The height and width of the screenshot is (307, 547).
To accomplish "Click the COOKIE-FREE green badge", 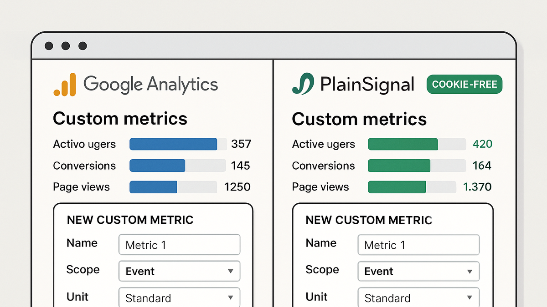I will pyautogui.click(x=464, y=85).
